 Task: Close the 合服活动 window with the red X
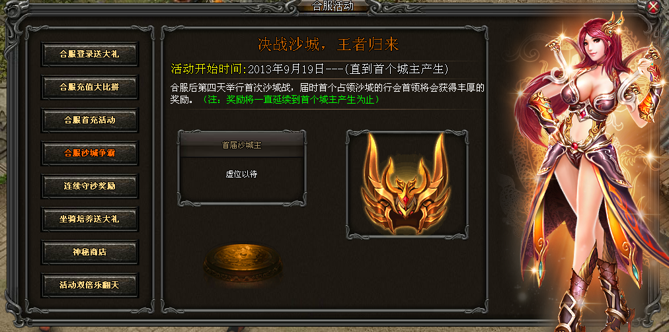coord(652,7)
